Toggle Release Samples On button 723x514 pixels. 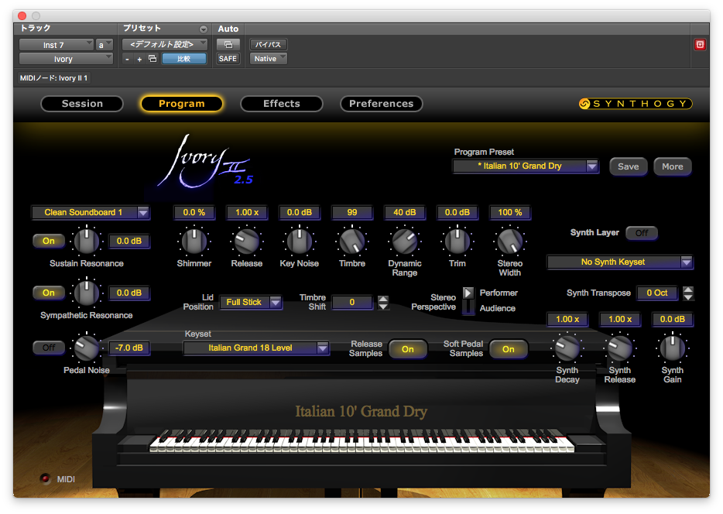(x=408, y=349)
